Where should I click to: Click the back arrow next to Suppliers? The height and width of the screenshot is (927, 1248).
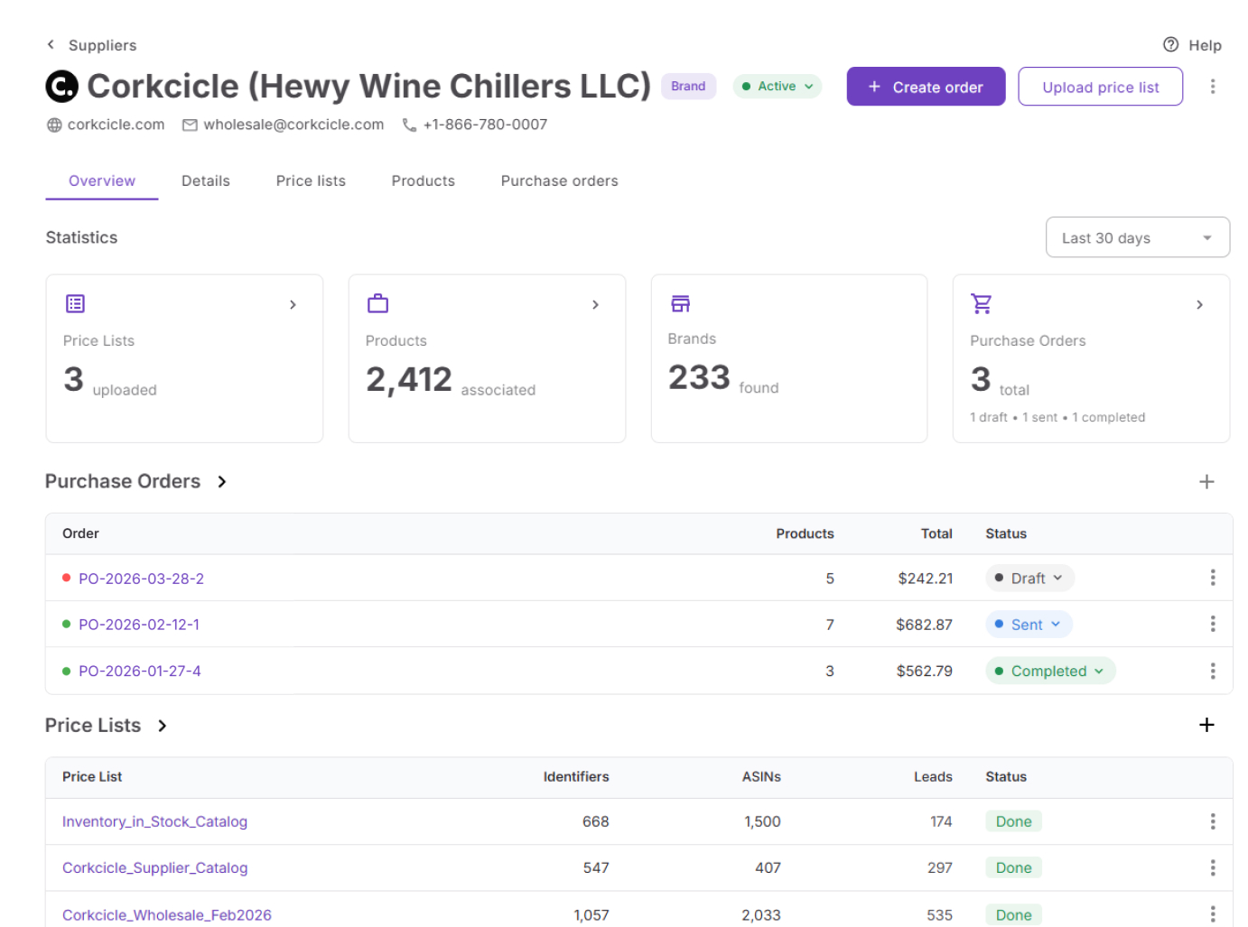point(51,44)
